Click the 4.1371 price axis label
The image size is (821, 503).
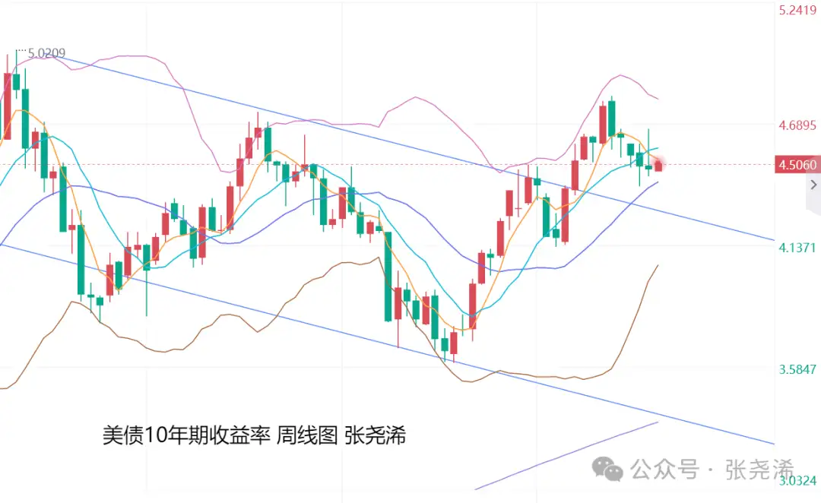[797, 248]
